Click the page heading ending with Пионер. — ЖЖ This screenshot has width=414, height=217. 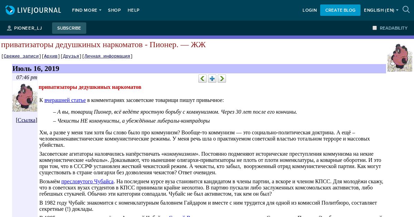103,44
